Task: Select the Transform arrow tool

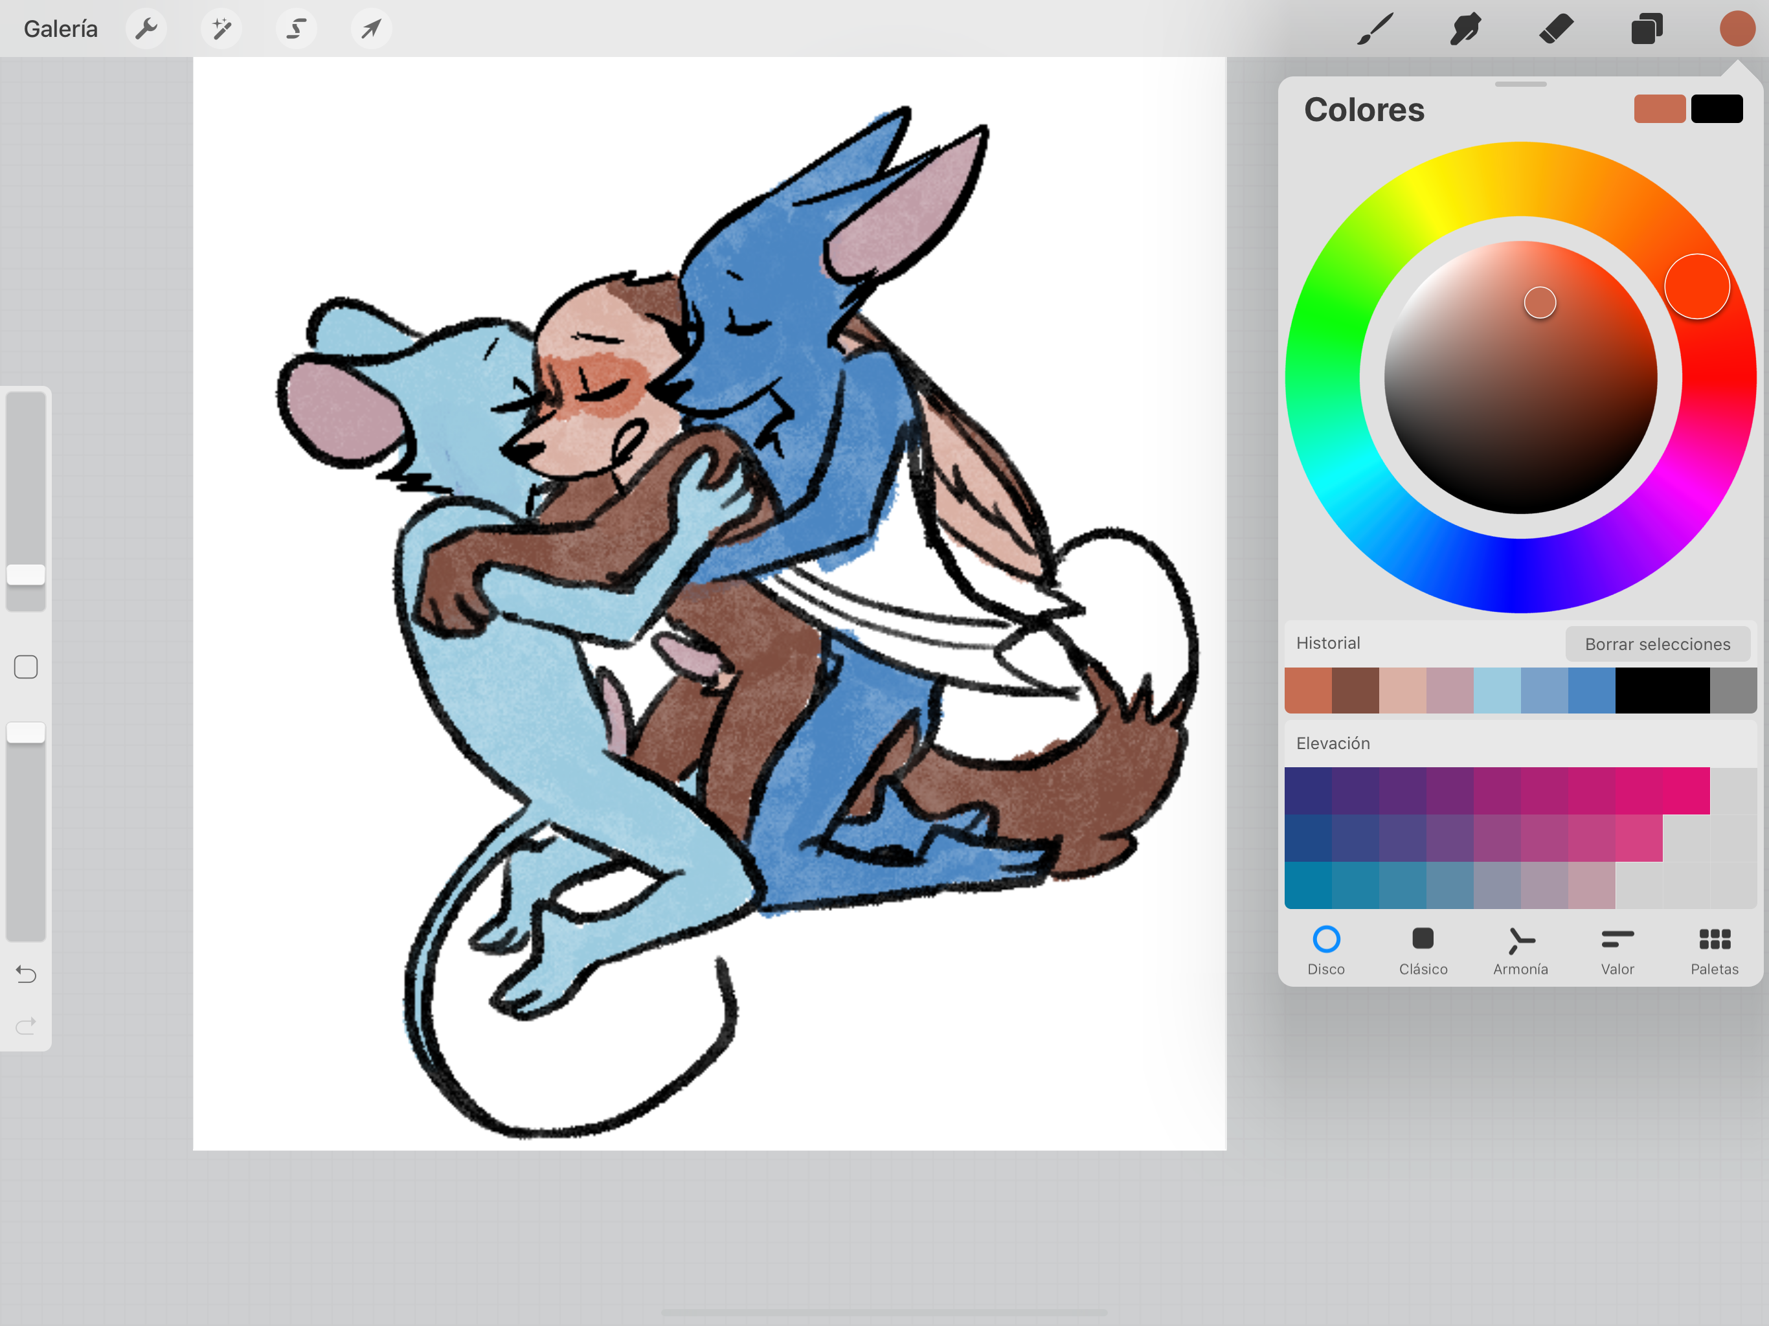Action: pyautogui.click(x=371, y=28)
